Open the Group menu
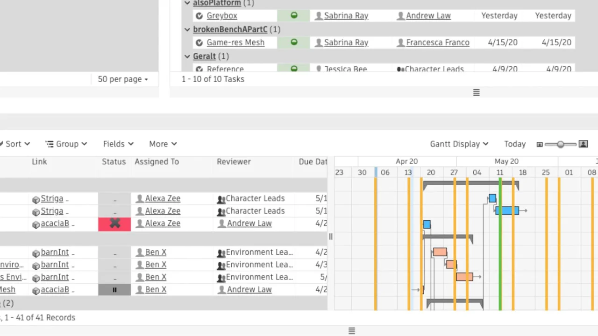The width and height of the screenshot is (598, 336). pos(66,144)
